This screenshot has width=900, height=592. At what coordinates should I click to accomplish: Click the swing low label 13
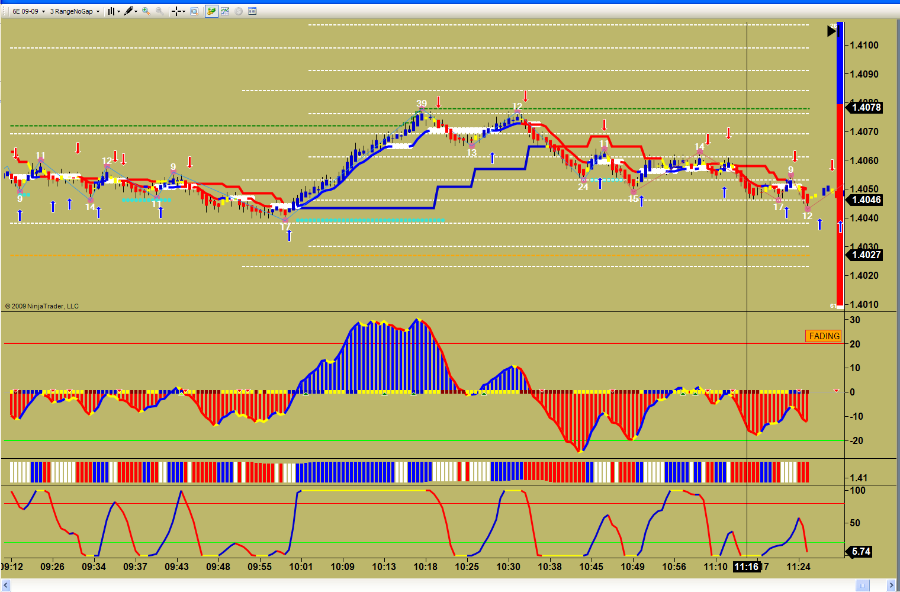(471, 153)
